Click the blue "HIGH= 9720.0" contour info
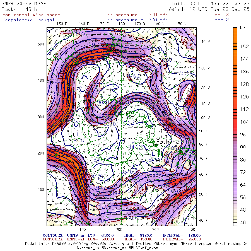 [x=138, y=235]
